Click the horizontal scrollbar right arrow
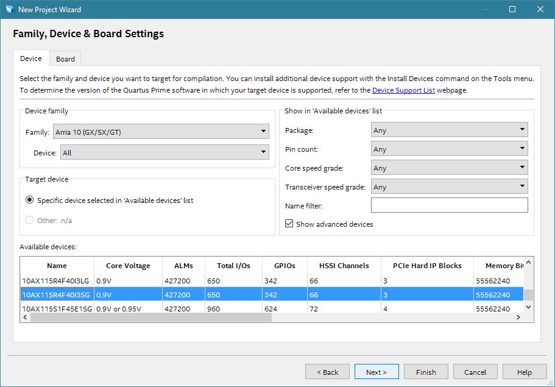Image resolution: width=555 pixels, height=387 pixels. pos(518,318)
